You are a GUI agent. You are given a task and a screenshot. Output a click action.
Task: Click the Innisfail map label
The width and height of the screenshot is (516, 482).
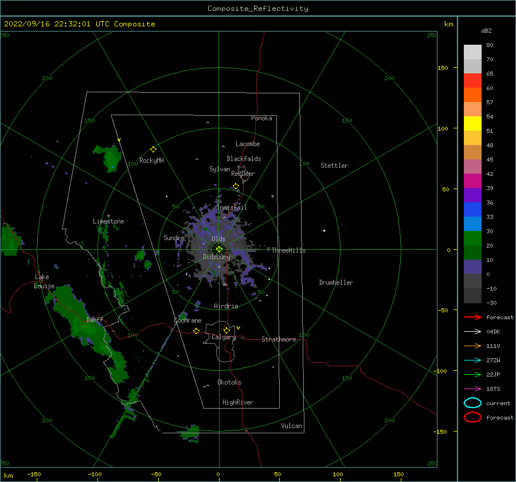click(232, 207)
